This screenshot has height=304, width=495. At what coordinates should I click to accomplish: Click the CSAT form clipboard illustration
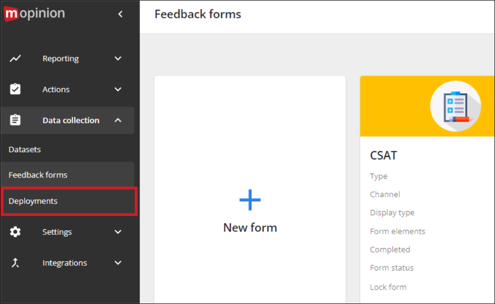pos(456,106)
